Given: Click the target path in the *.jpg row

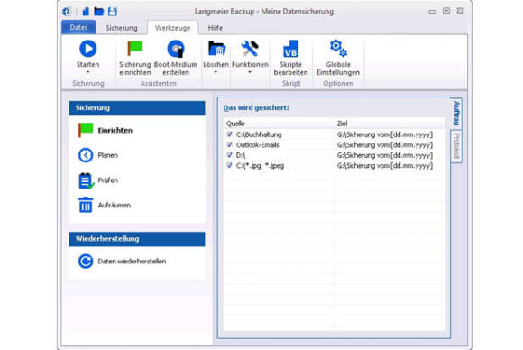Looking at the screenshot, I should click(385, 165).
